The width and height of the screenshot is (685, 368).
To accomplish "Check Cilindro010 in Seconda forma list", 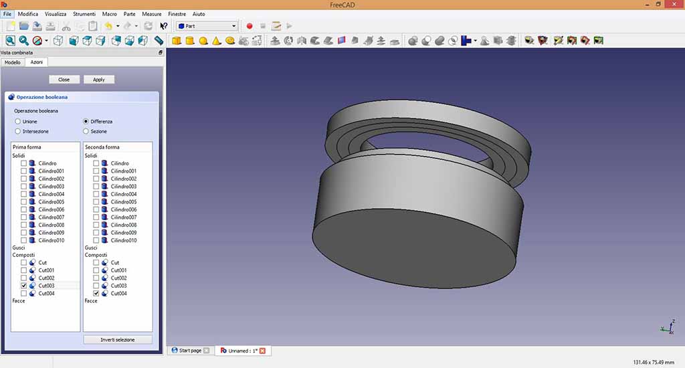I will [x=96, y=240].
